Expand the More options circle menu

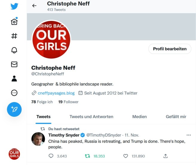point(14,93)
